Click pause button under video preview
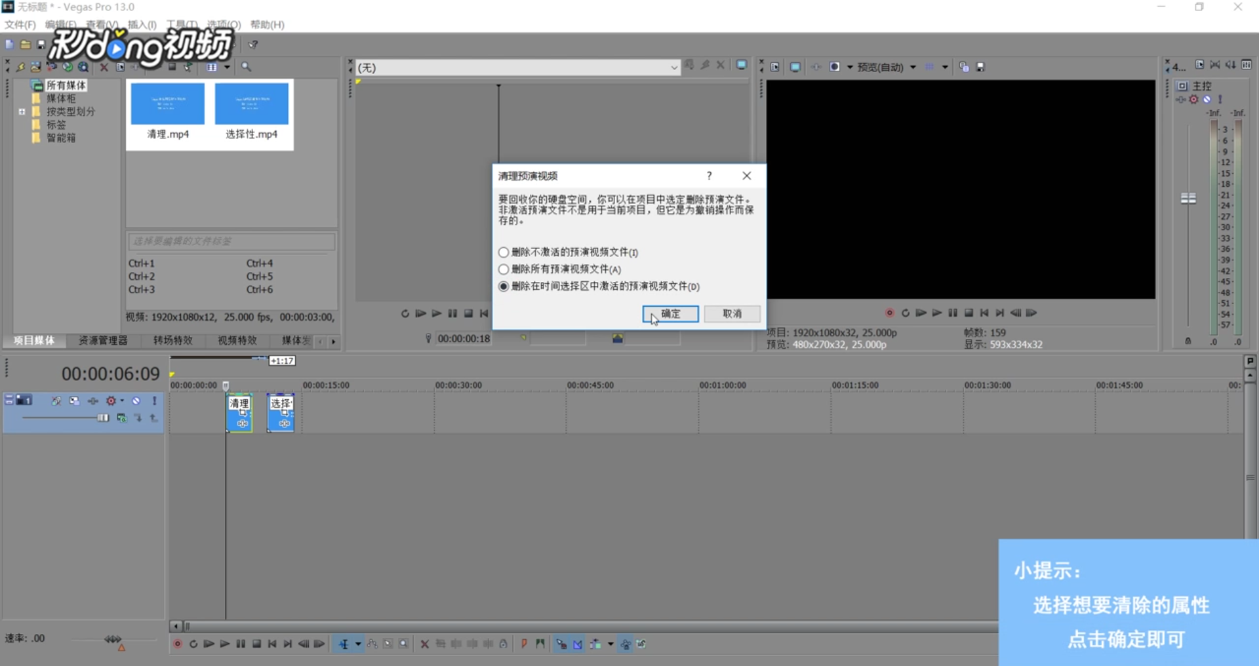 (x=953, y=313)
